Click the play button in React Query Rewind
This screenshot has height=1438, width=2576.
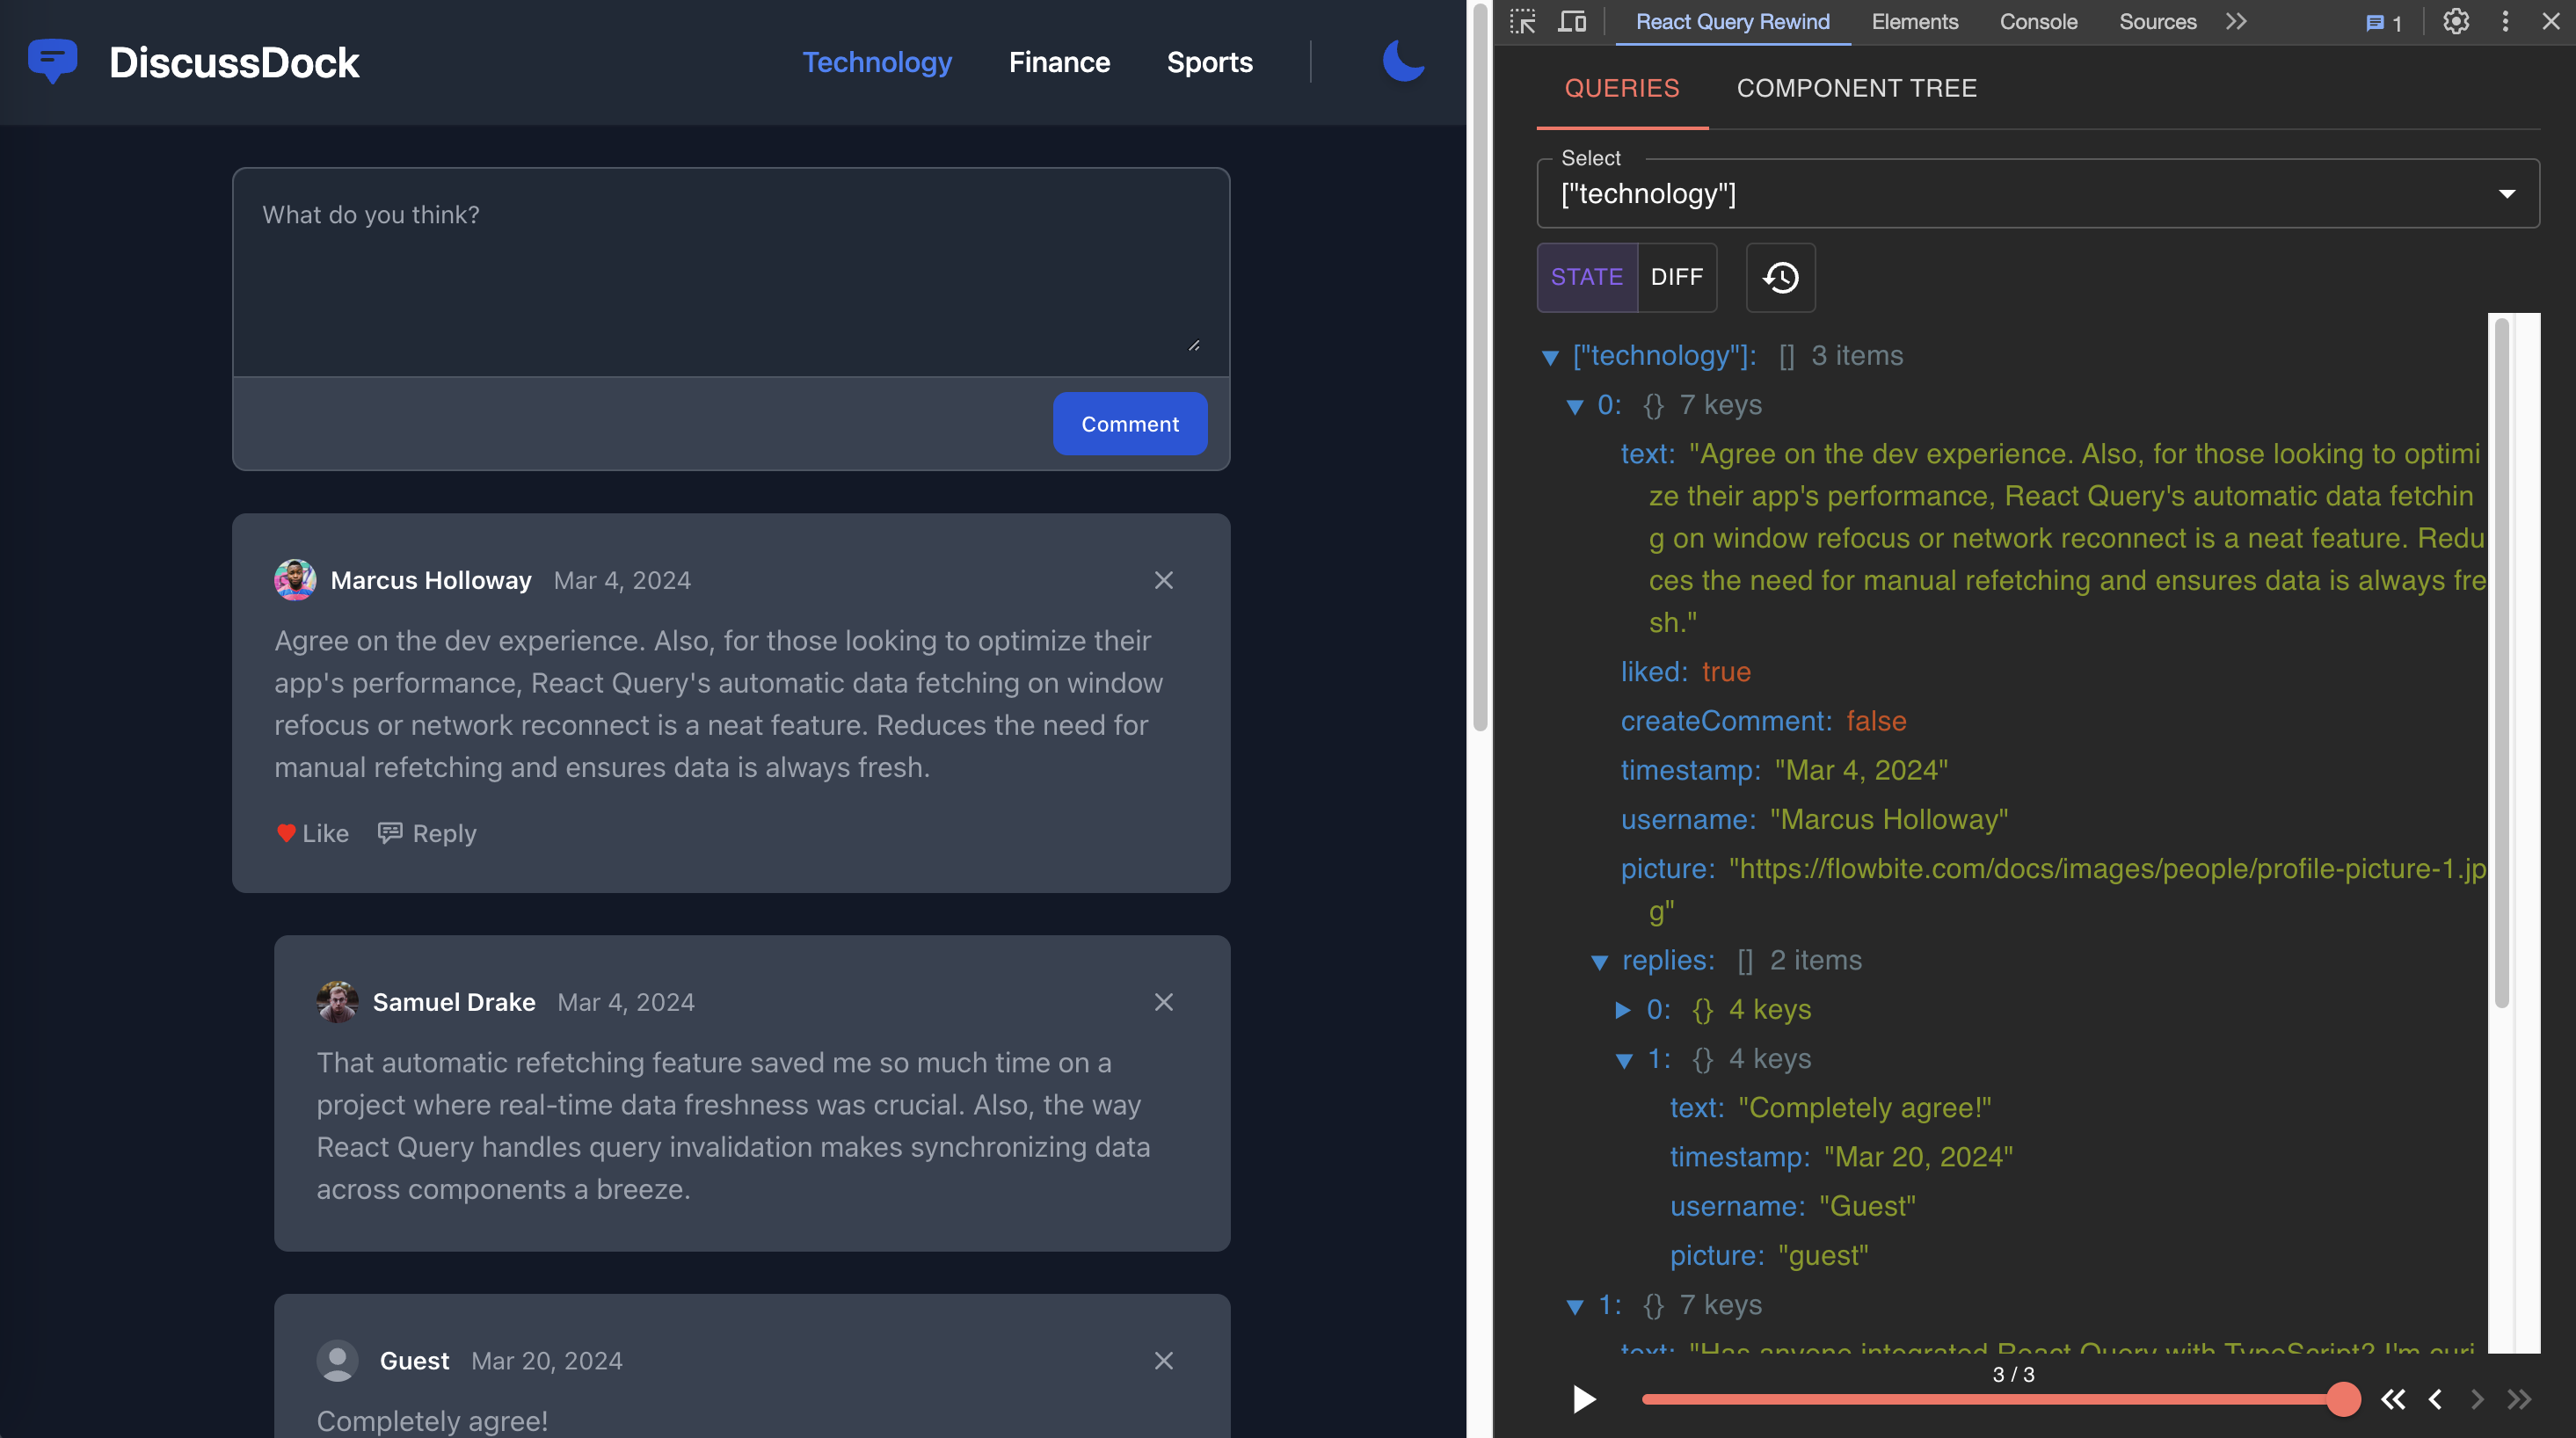(1580, 1399)
